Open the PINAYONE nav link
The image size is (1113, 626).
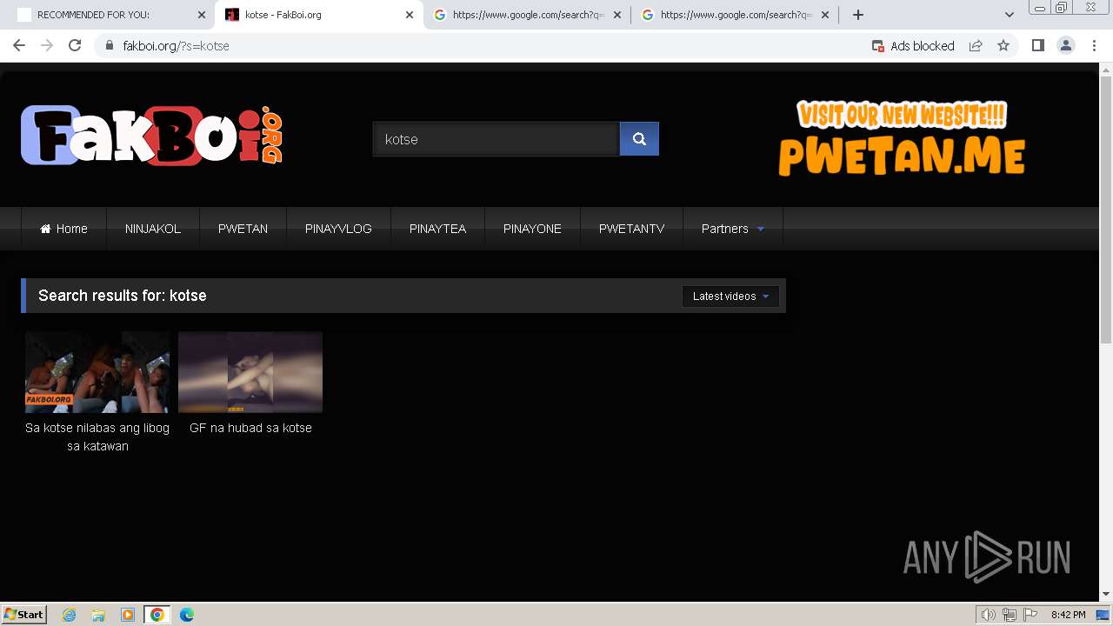(532, 229)
